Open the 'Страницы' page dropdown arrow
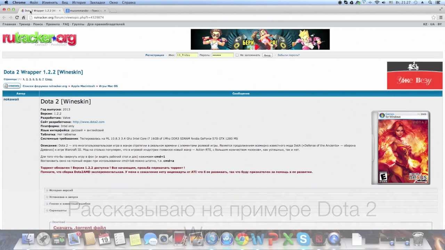Image resolution: width=445 pixels, height=250 pixels. pyautogui.click(x=19, y=80)
